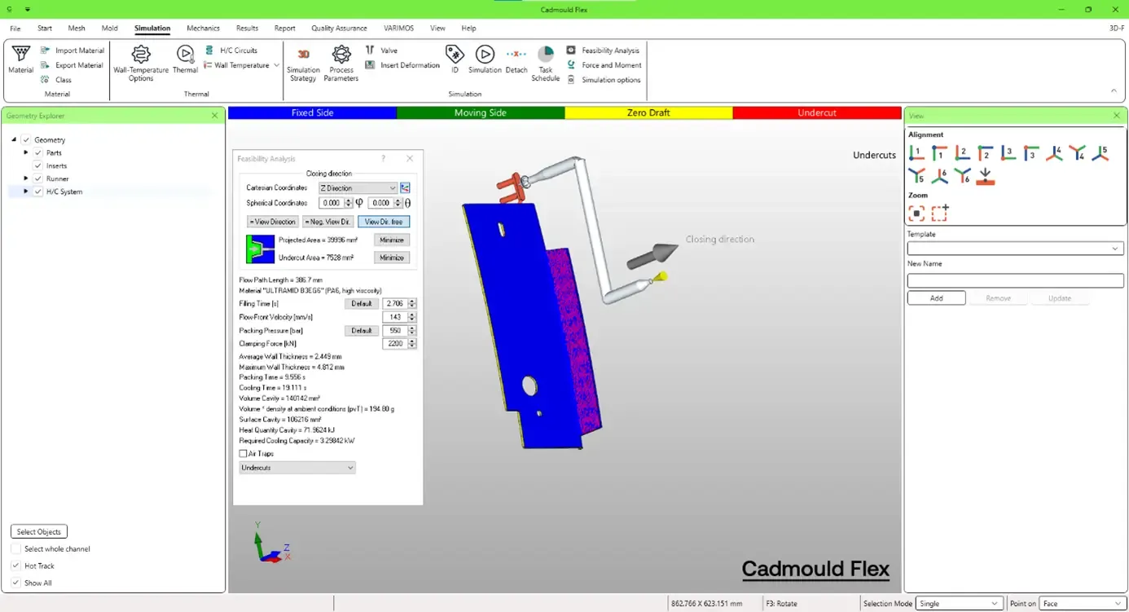The width and height of the screenshot is (1129, 612).
Task: Toggle the Parts checkbox
Action: point(38,153)
